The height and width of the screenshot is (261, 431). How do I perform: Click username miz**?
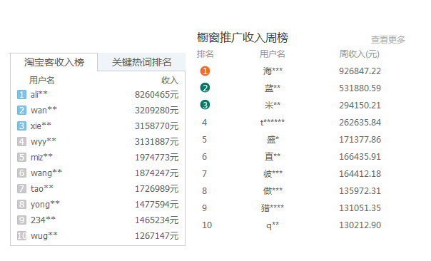pos(41,157)
